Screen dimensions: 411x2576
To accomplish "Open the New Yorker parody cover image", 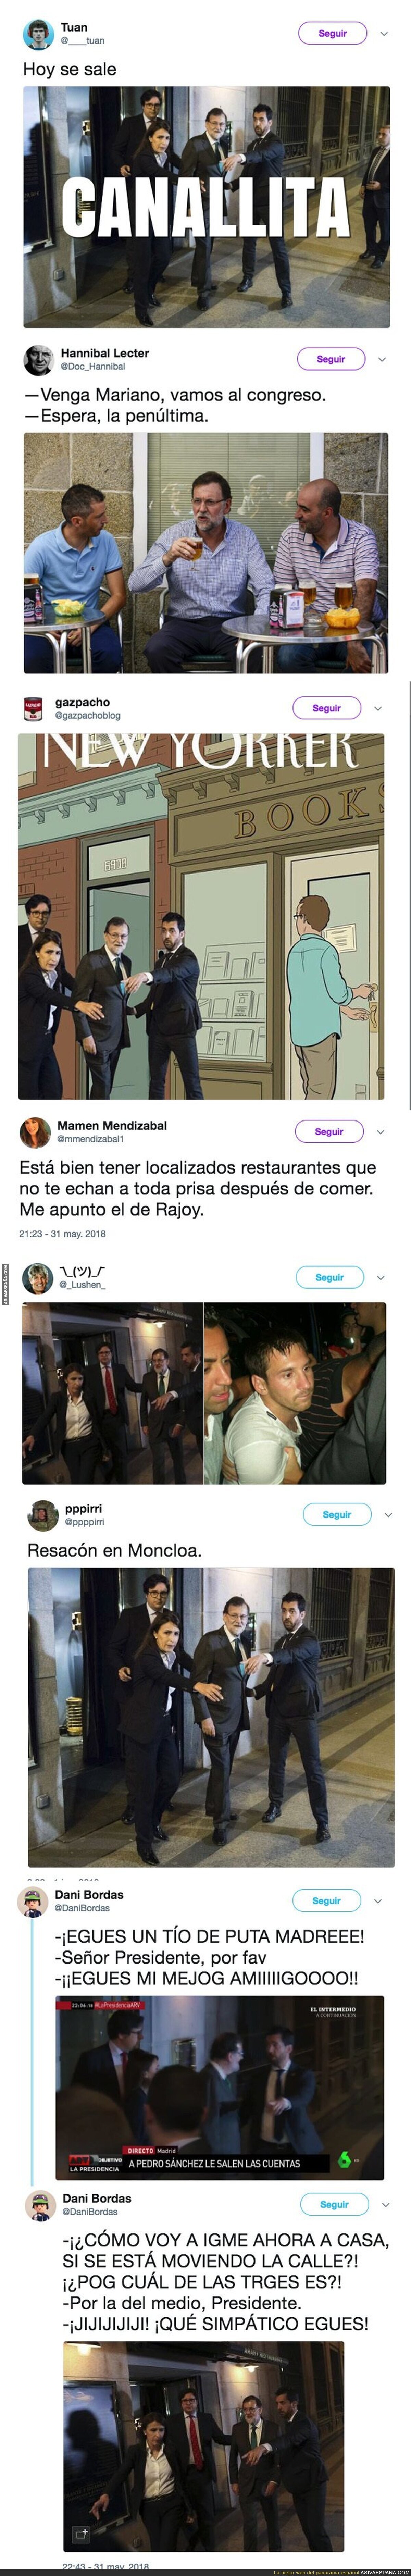I will point(201,917).
